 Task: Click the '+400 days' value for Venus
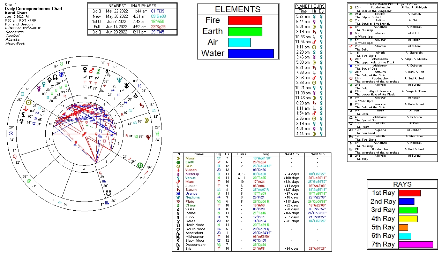click(x=292, y=178)
